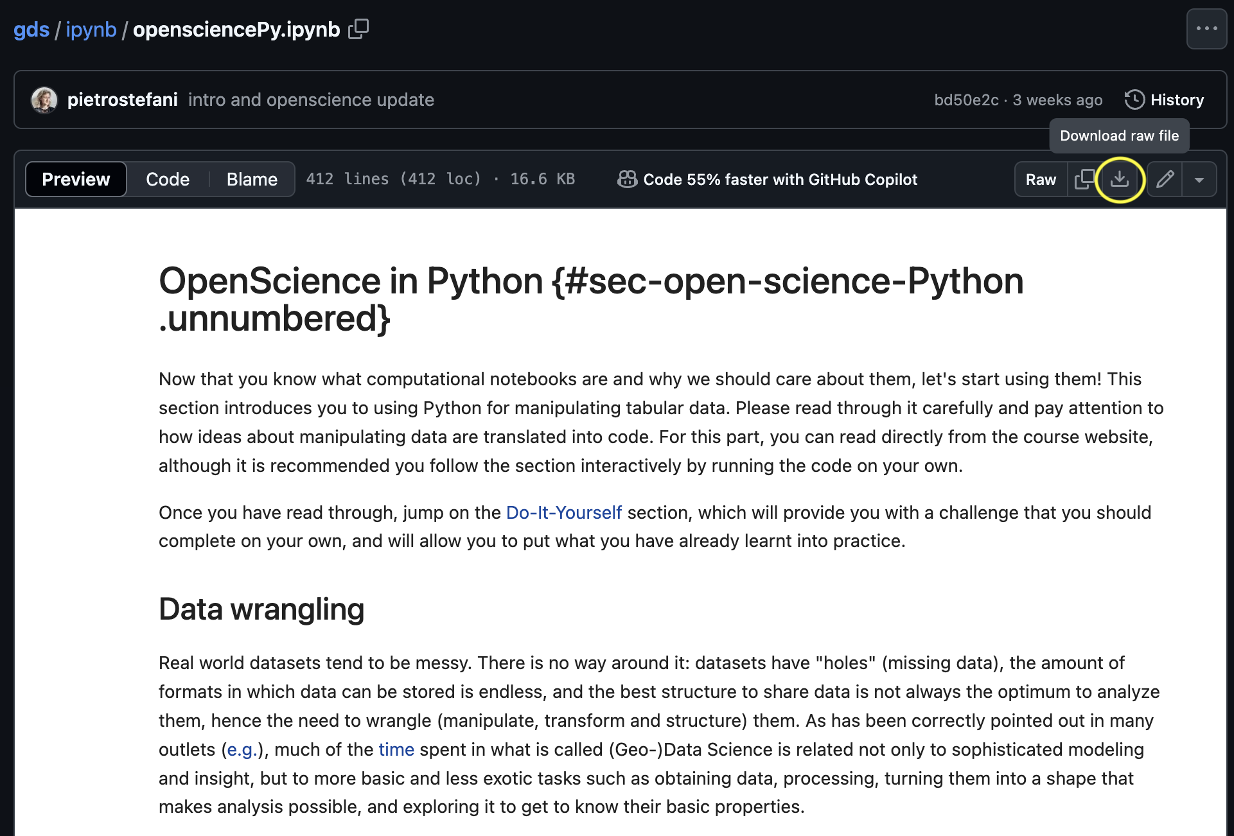Click the e.g. hyperlink in text
Screen dimensions: 1234x836
pos(242,749)
